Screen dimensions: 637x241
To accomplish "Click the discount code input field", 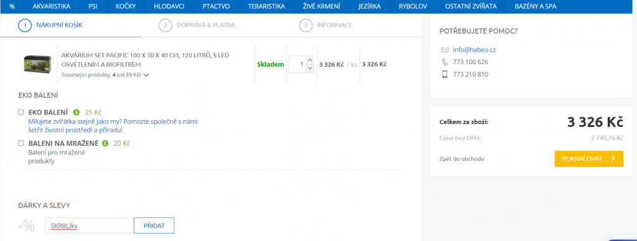I will pyautogui.click(x=90, y=225).
